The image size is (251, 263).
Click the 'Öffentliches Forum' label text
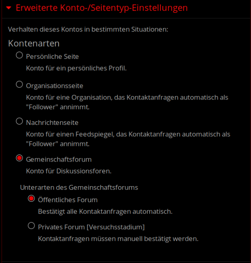coord(68,200)
